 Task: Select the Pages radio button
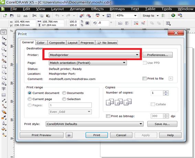(x=30, y=105)
